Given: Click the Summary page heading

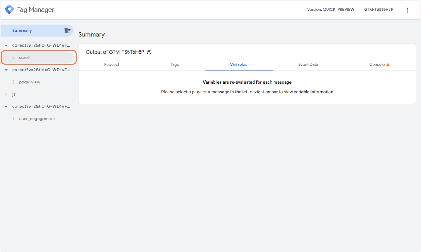Looking at the screenshot, I should (x=92, y=35).
